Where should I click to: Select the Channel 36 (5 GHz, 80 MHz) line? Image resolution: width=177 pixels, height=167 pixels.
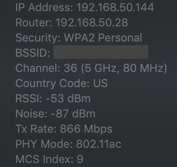(91, 68)
